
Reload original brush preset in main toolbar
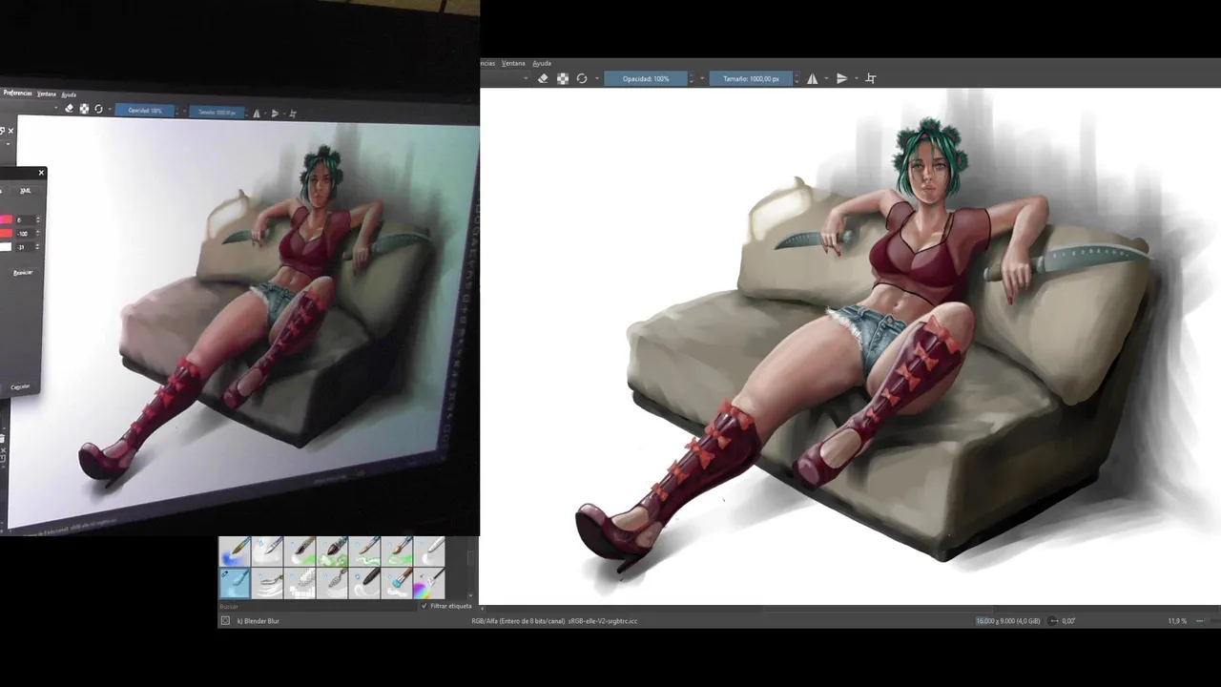pyautogui.click(x=582, y=78)
